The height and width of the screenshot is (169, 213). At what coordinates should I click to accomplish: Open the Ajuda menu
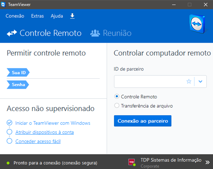[57, 16]
